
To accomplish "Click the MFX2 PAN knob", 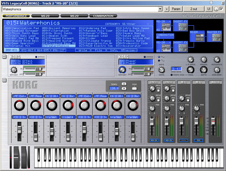I will coord(196,108).
